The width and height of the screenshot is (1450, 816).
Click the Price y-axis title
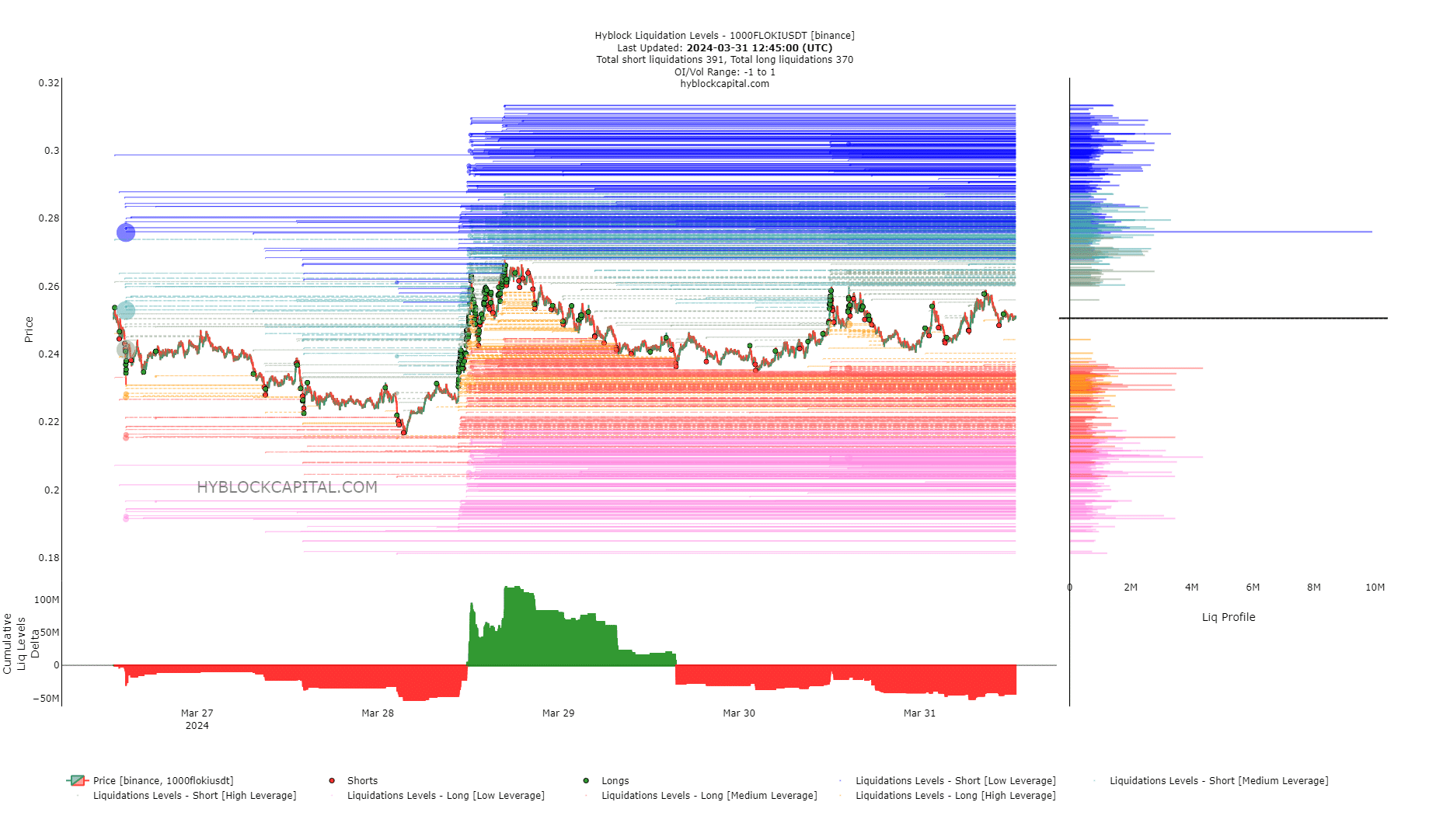tap(29, 330)
